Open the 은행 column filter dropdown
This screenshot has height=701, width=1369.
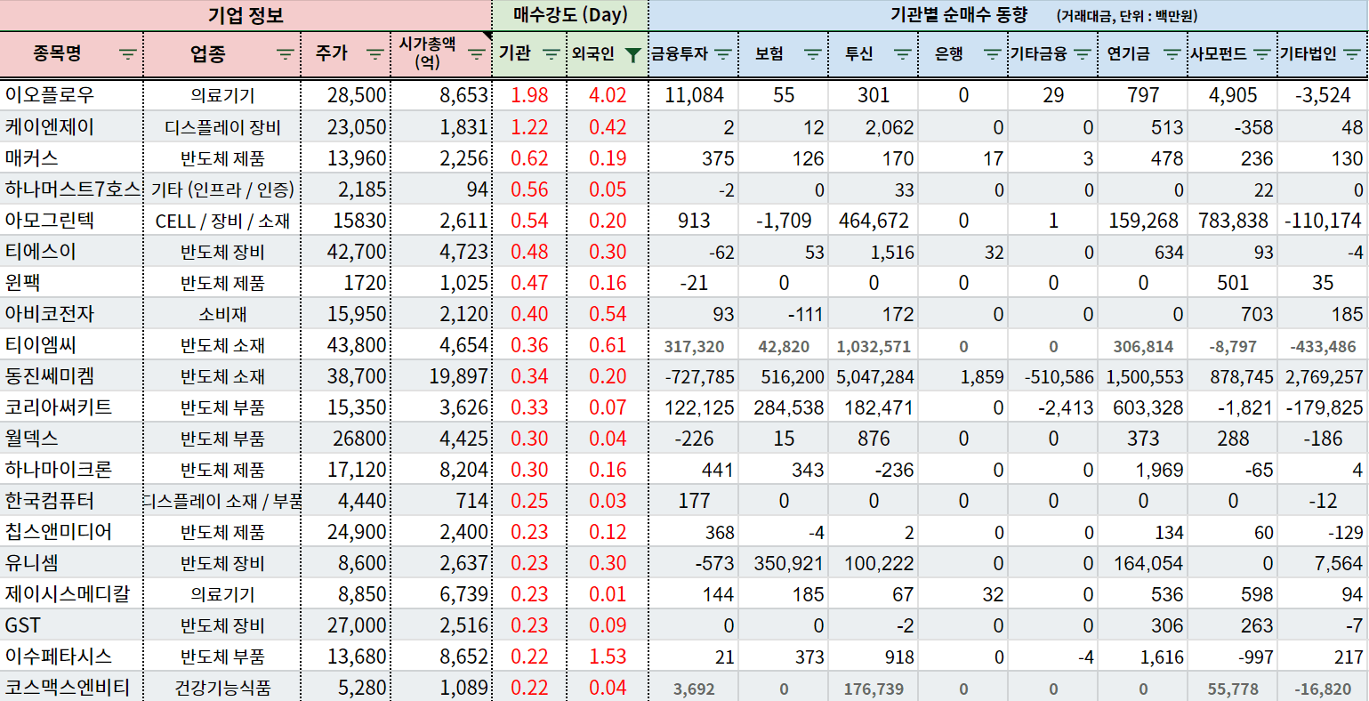[x=993, y=55]
